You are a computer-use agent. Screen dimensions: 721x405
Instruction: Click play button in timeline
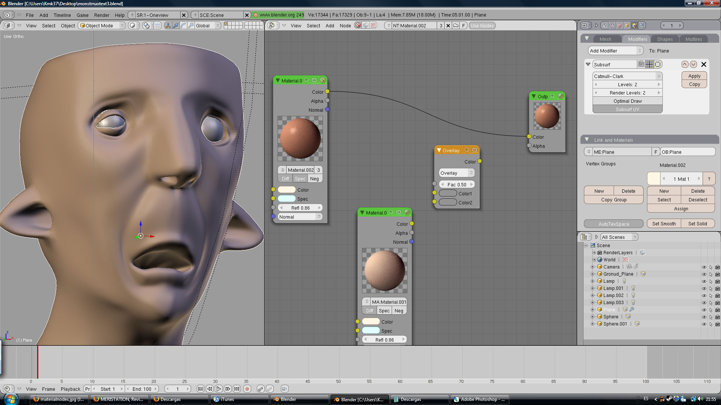tap(219, 389)
